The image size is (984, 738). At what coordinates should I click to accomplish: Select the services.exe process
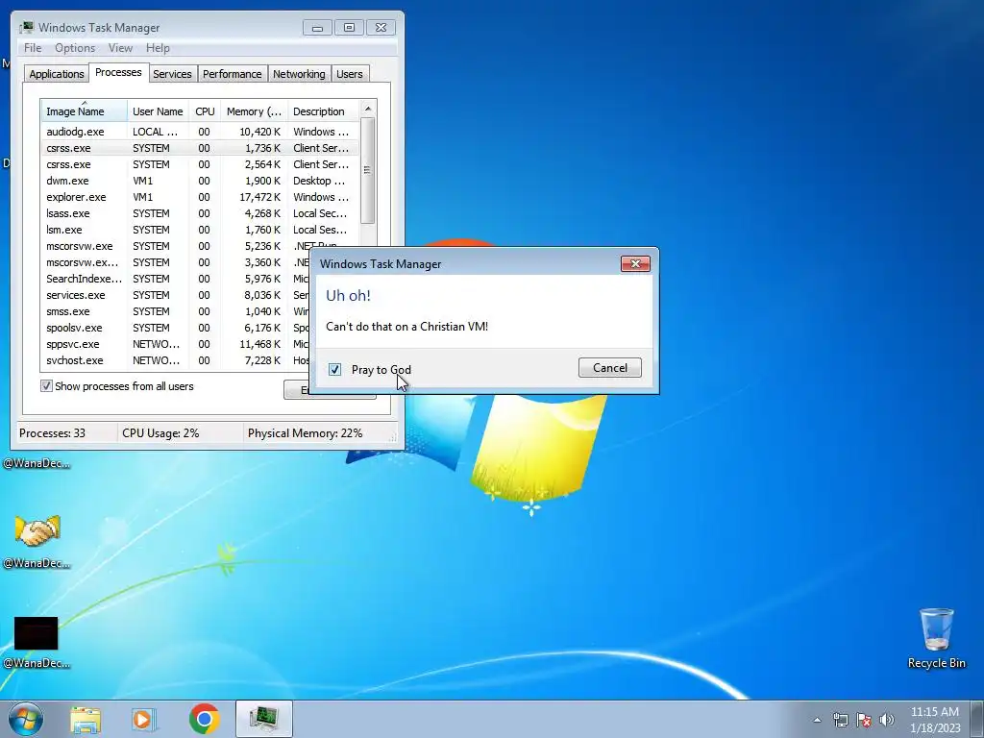[176, 294]
